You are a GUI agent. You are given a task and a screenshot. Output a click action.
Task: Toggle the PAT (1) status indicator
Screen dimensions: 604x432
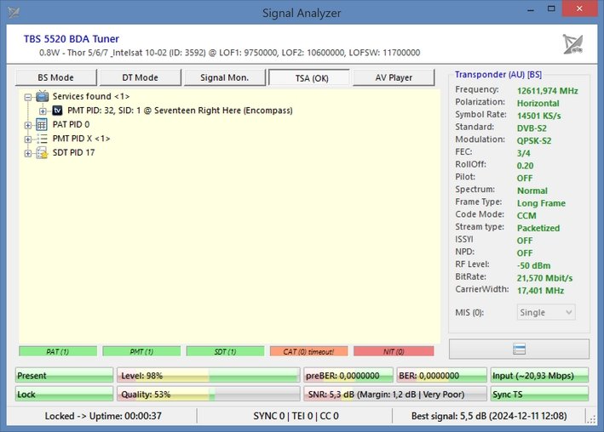(x=57, y=350)
